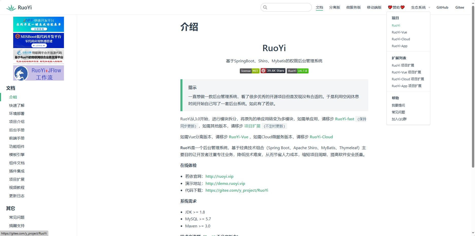Viewport: 475px width, 236px height.
Task: Open the RuoYi-fast link
Action: [344, 119]
